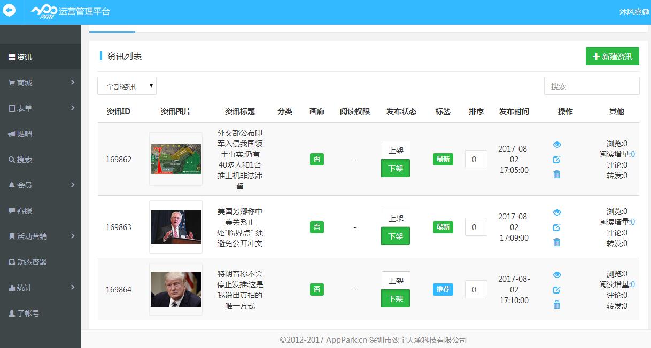Toggle gallery status 否 for article 169862
651x348 pixels.
coord(317,159)
